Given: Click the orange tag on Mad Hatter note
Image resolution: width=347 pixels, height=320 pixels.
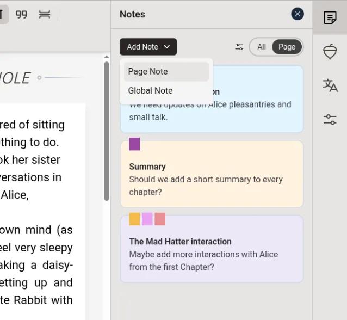Looking at the screenshot, I should coord(134,219).
